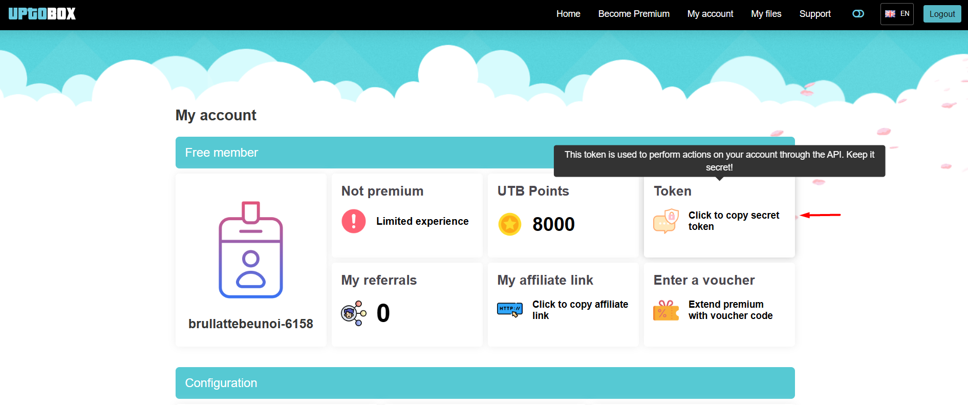Click the referrals count 0
The image size is (968, 405).
(x=383, y=313)
